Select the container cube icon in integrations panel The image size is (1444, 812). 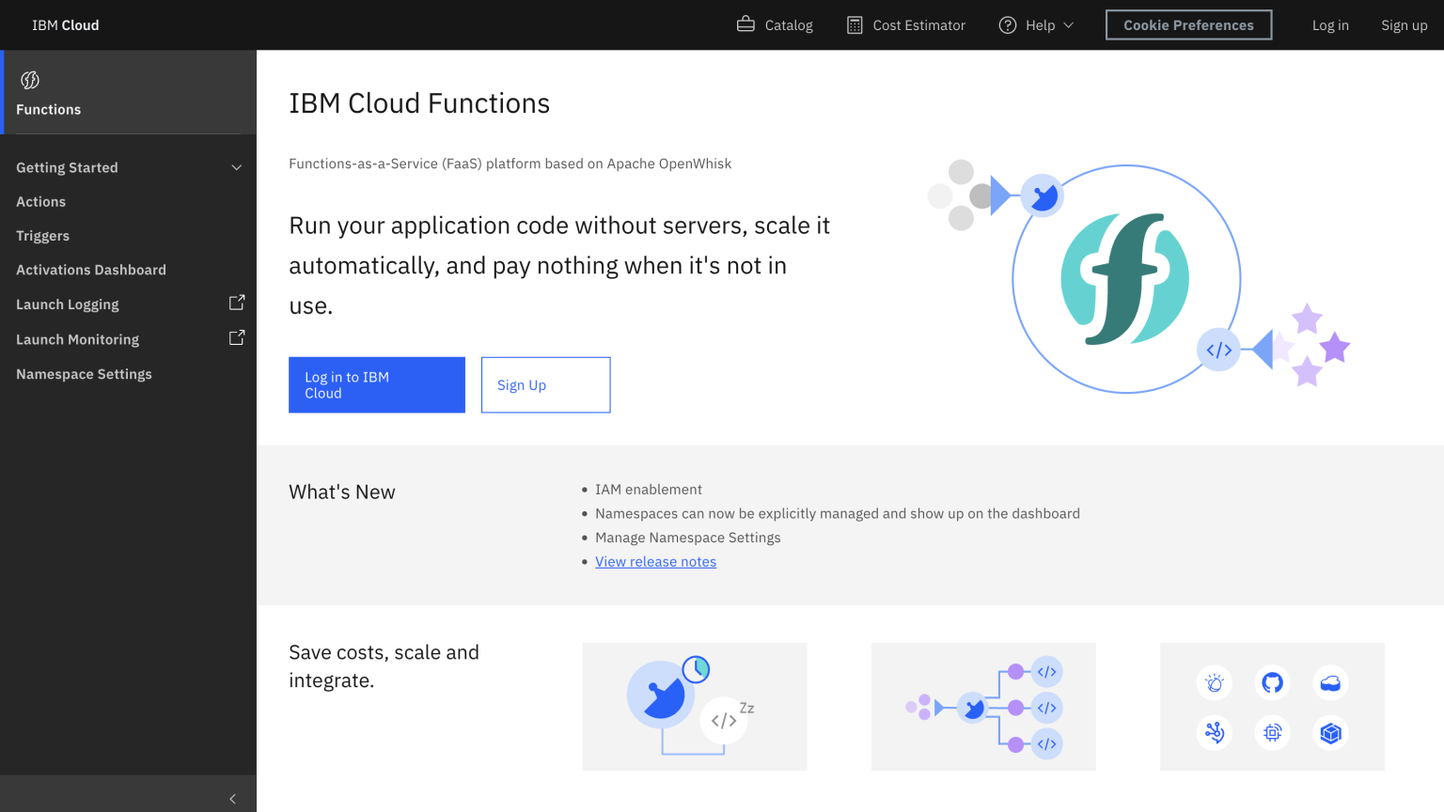[x=1330, y=733]
